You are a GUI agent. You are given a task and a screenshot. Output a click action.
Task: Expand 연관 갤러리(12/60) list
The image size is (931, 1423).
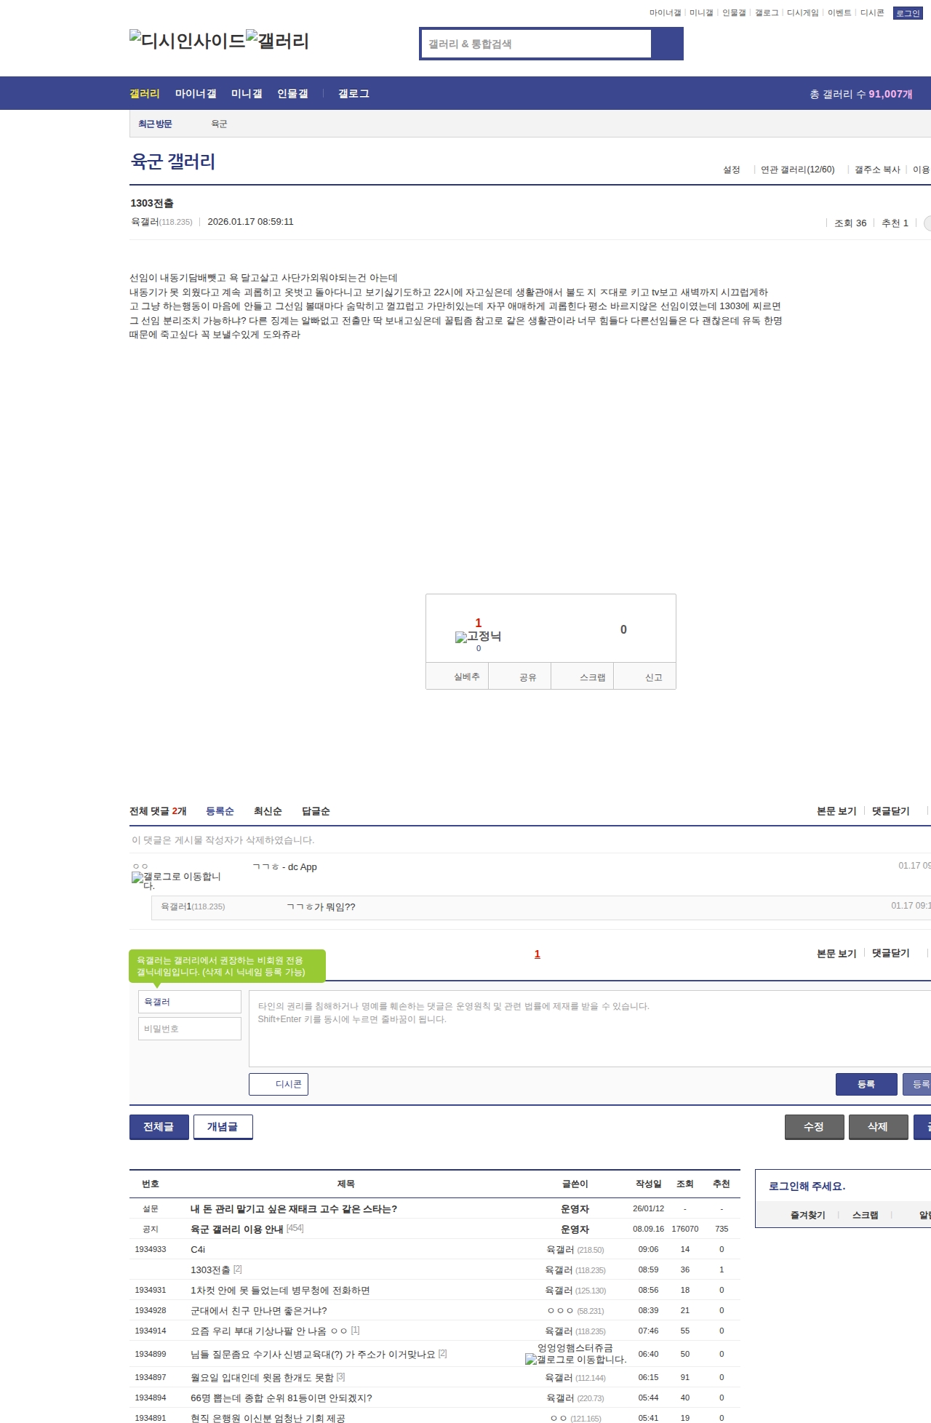(797, 170)
